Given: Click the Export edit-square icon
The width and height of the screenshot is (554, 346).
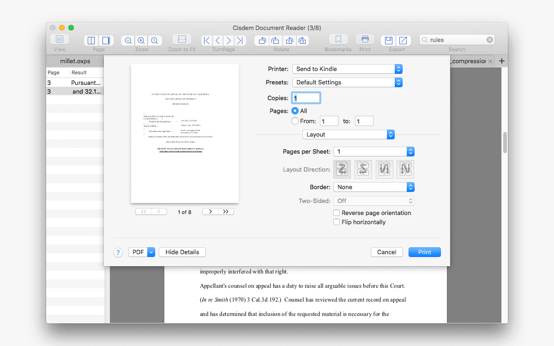Looking at the screenshot, I should [x=403, y=41].
